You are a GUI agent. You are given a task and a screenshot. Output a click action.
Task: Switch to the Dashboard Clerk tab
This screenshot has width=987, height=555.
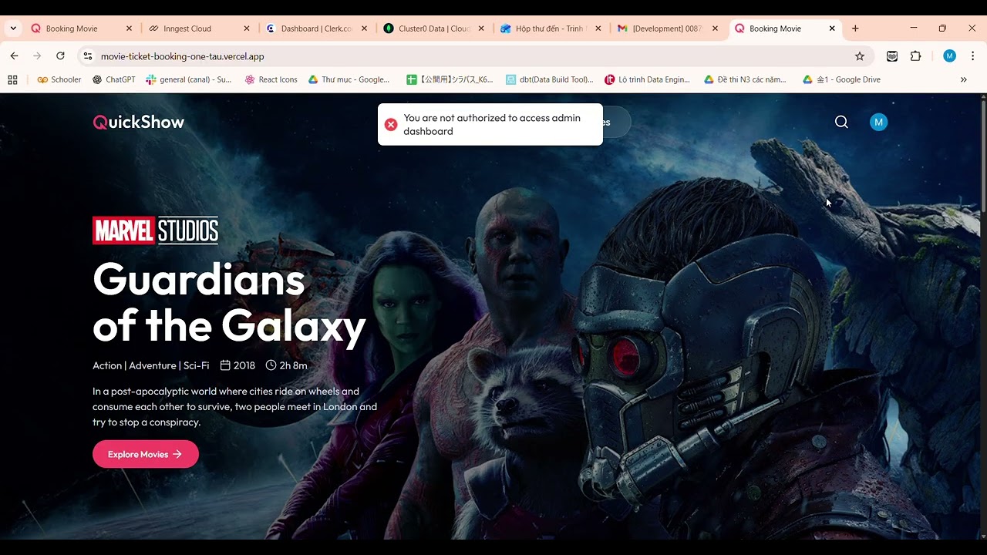click(x=317, y=29)
